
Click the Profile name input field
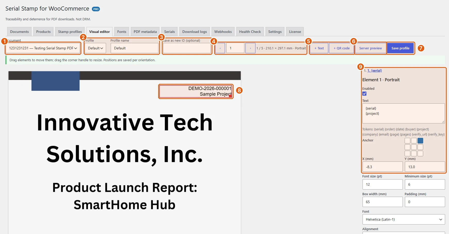click(134, 48)
